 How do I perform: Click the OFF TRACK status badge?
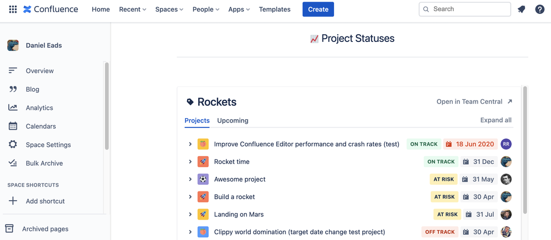[440, 232]
